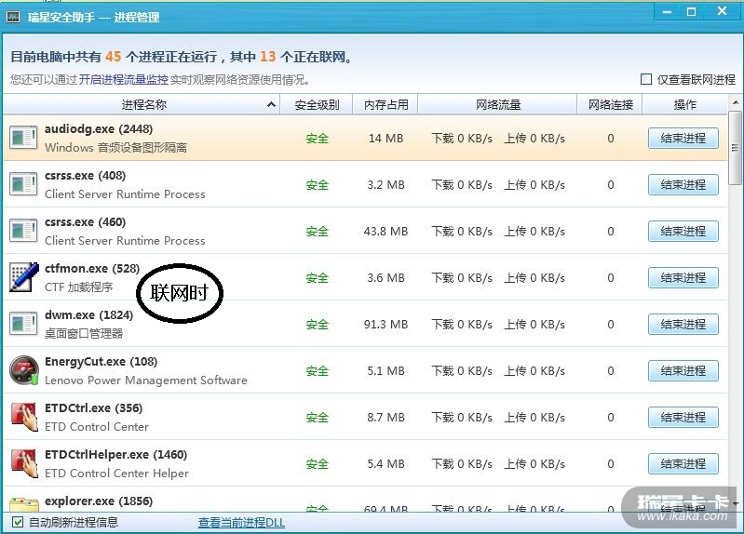This screenshot has width=744, height=534.
Task: Select audiodg.exe (2448) row name
Action: coord(99,129)
